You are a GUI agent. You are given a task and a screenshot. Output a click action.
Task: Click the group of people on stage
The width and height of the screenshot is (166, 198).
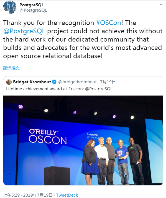point(113,161)
